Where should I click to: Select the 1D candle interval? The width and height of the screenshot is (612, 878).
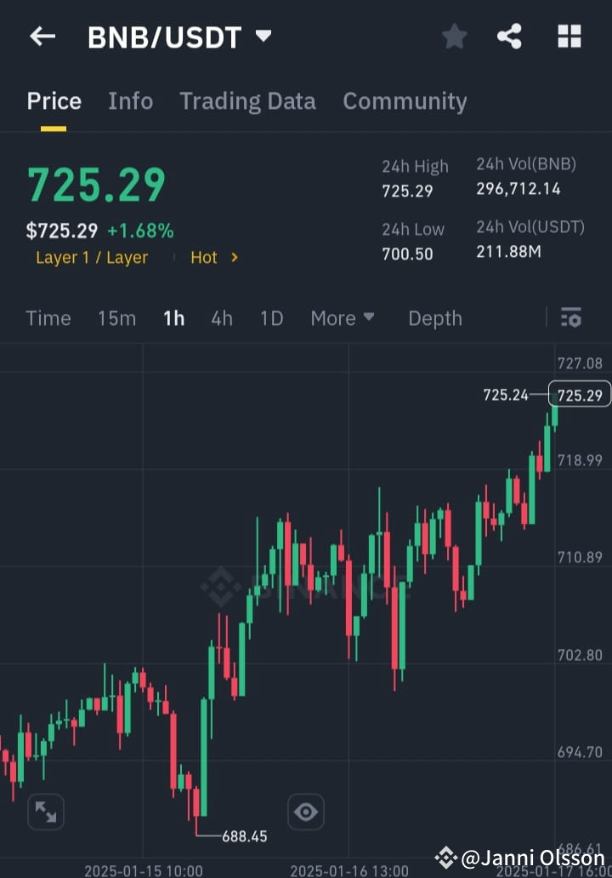pyautogui.click(x=270, y=317)
